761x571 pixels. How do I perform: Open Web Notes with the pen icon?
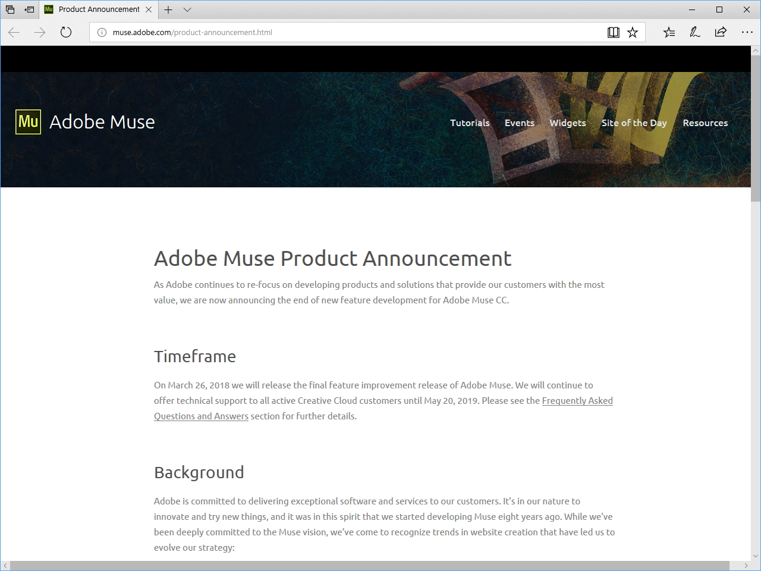pyautogui.click(x=694, y=32)
